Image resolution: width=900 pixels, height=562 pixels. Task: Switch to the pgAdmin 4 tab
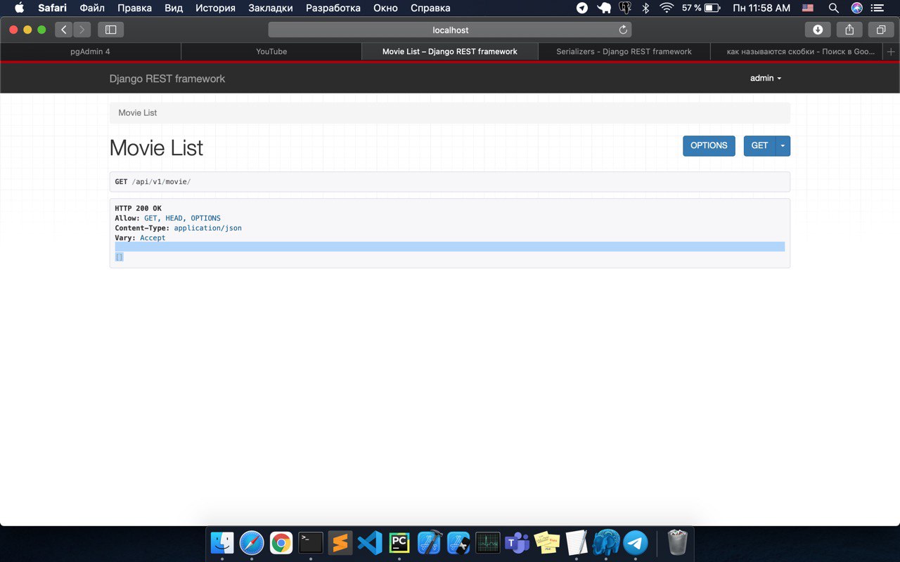pos(90,51)
